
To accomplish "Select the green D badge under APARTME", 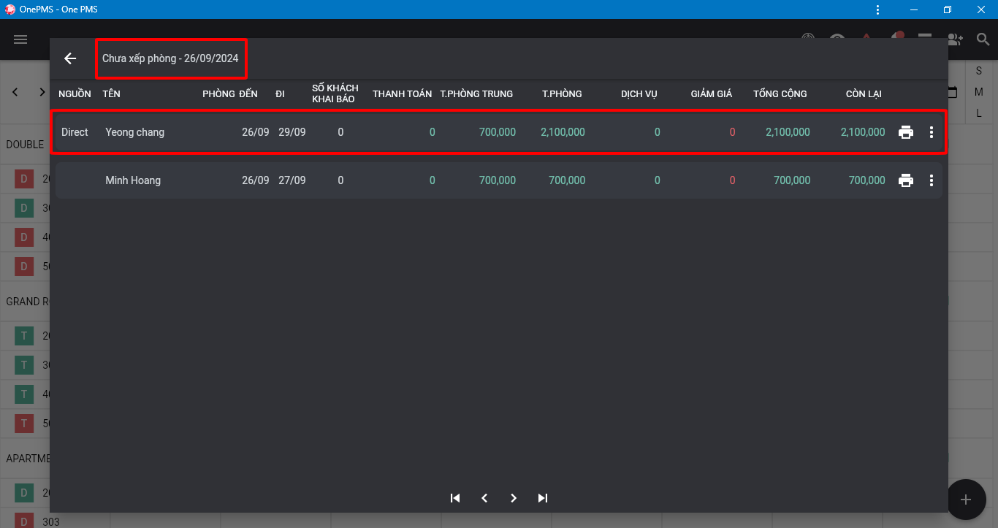I will click(23, 493).
